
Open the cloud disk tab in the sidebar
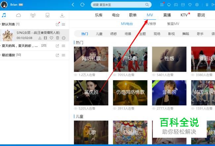(19, 15)
